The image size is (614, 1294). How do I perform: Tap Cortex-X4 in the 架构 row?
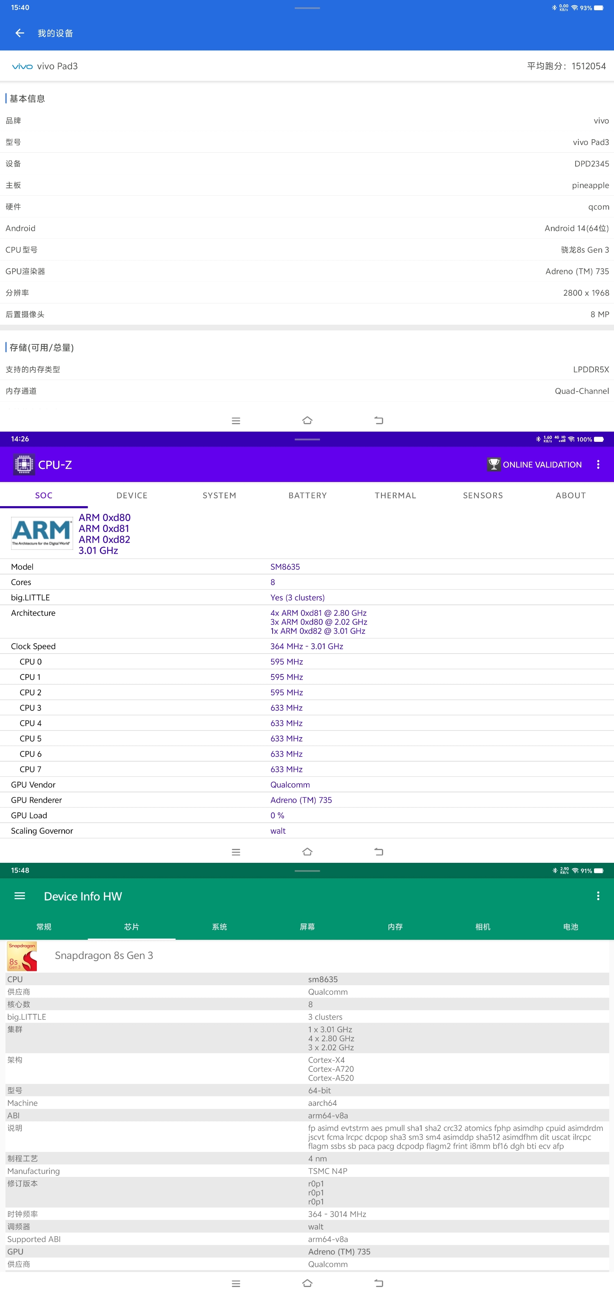326,1060
